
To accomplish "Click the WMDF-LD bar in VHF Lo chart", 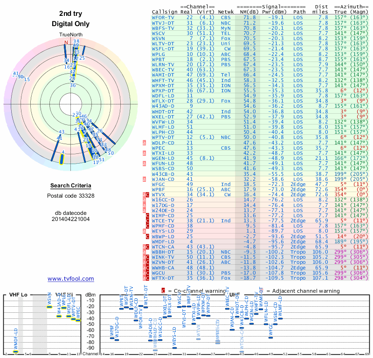I will 16,351.
